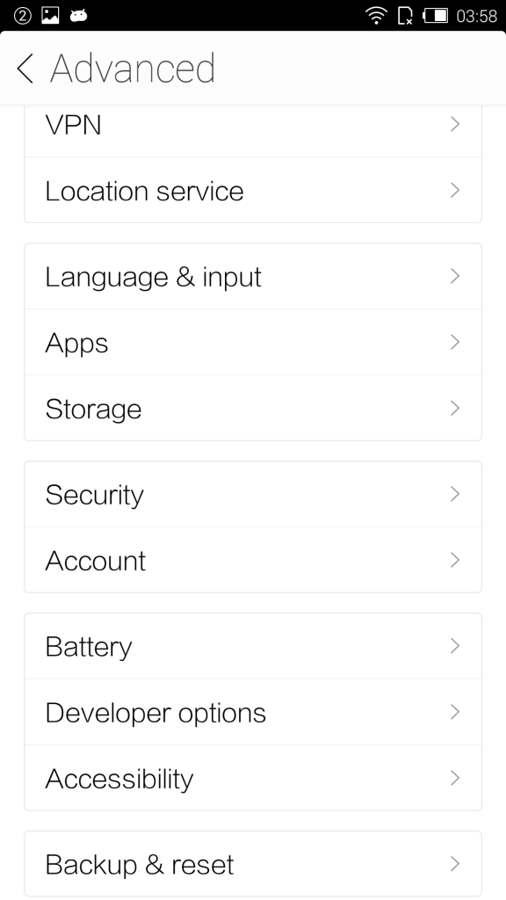506x900 pixels.
Task: Tap the battery icon in status bar
Action: pos(436,16)
